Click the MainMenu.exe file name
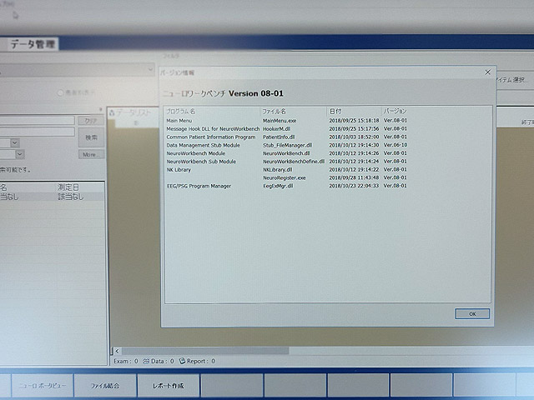534x400 pixels. [x=280, y=121]
